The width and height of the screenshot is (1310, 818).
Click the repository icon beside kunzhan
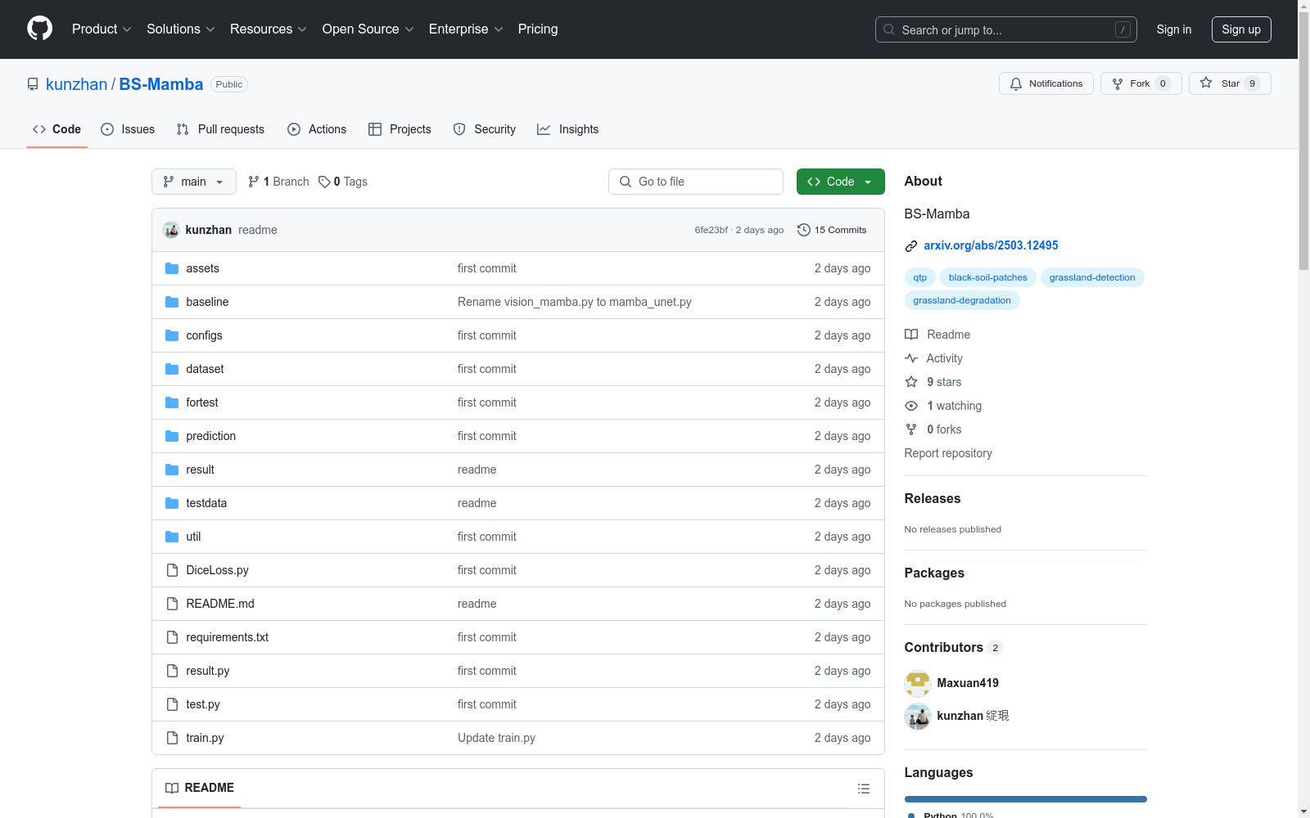coord(33,84)
